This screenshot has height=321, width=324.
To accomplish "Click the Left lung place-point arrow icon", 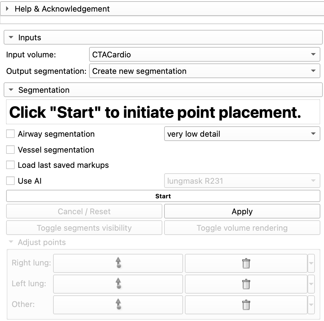I will [x=118, y=283].
